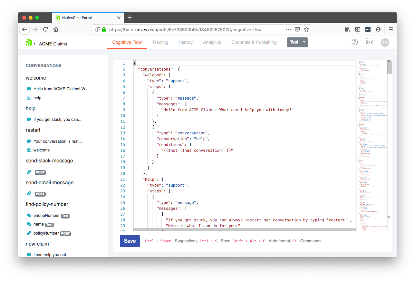Select the welcome conversation
The image size is (415, 281).
pyautogui.click(x=36, y=78)
